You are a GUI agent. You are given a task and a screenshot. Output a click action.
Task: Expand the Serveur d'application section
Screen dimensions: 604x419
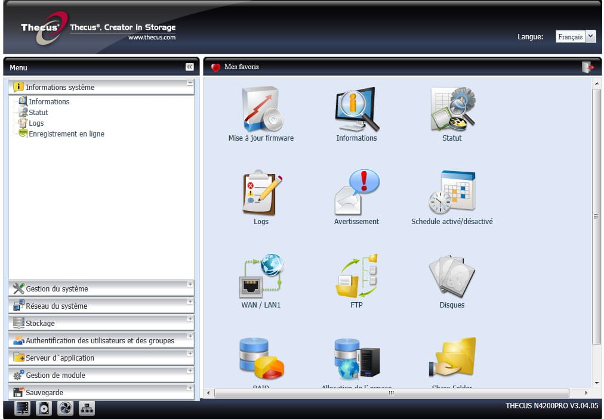click(x=190, y=353)
